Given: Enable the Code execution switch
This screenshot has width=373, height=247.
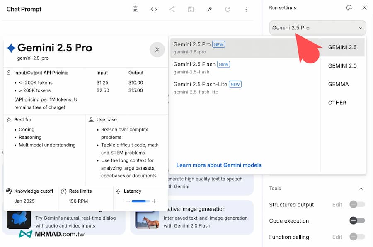Looking at the screenshot, I should click(357, 221).
